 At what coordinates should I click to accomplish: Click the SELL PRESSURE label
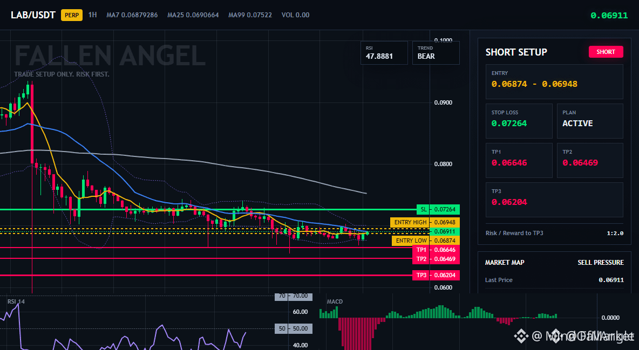601,263
